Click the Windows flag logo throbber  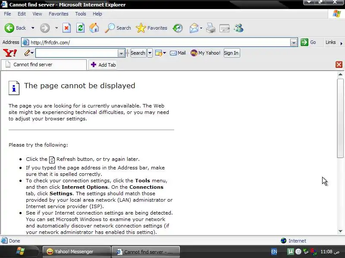coord(337,14)
